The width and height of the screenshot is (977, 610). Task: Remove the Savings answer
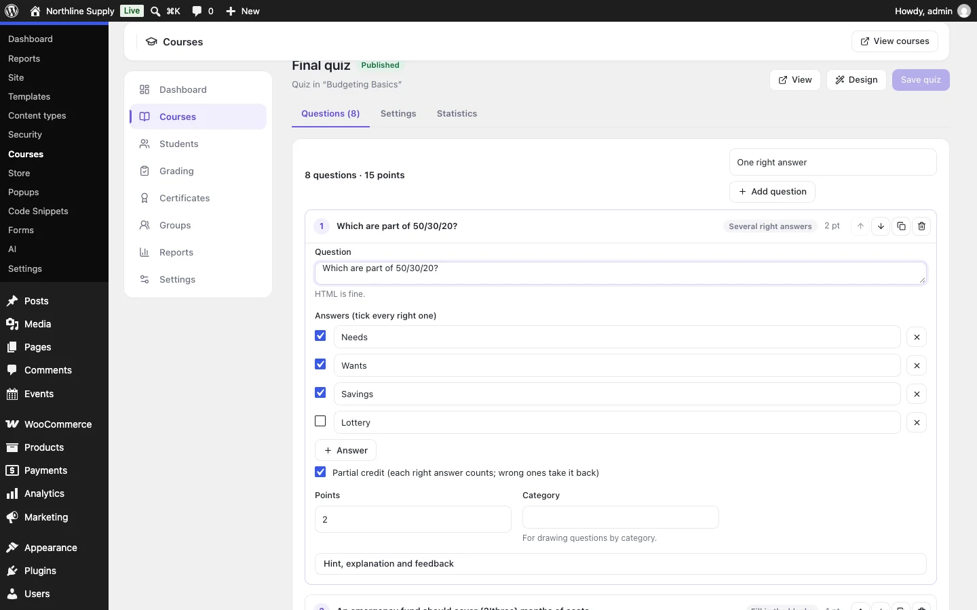click(917, 394)
